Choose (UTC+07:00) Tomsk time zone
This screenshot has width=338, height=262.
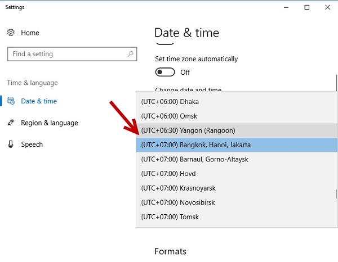[170, 217]
